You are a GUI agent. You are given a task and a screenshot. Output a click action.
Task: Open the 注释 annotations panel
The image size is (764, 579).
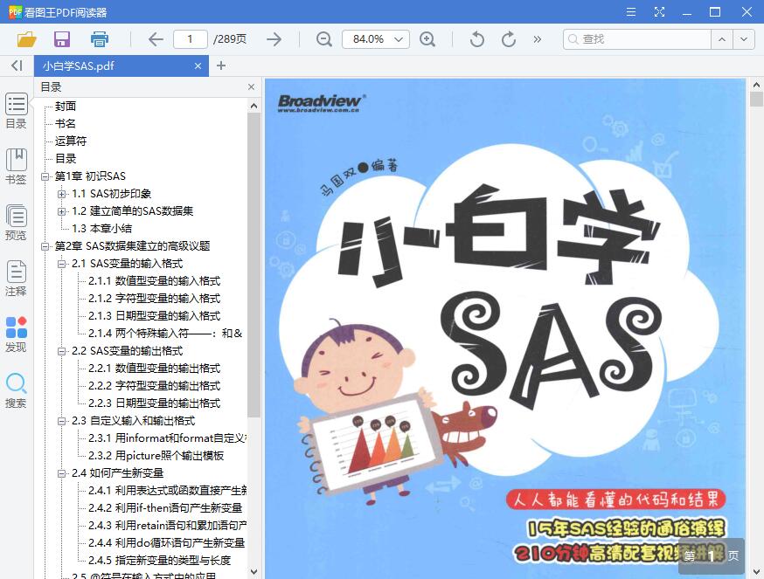pos(16,279)
